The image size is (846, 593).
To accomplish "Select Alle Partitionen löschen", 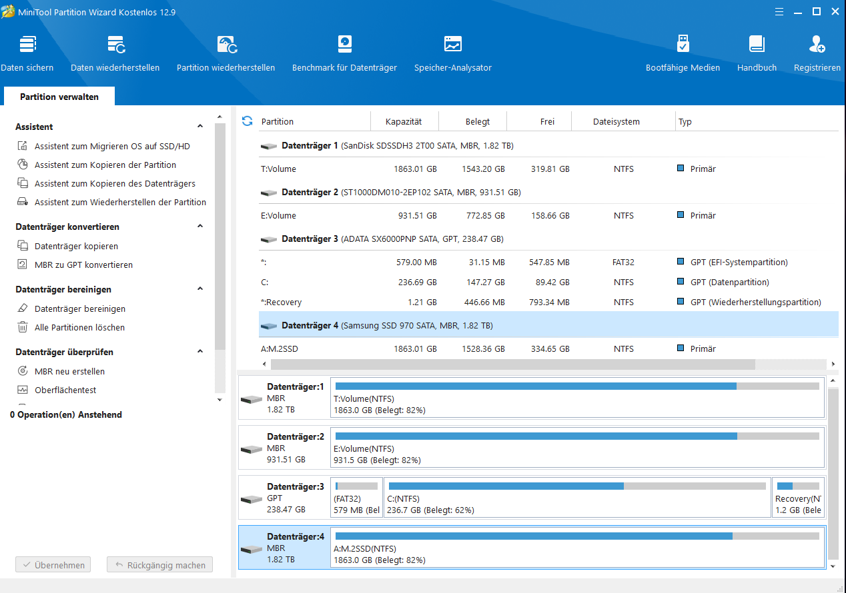I will click(x=79, y=327).
